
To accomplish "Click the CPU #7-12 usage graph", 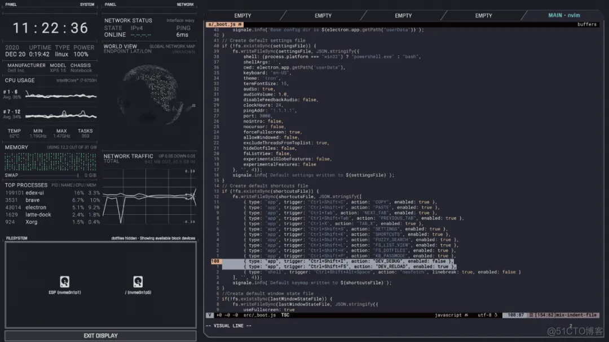I will [61, 114].
